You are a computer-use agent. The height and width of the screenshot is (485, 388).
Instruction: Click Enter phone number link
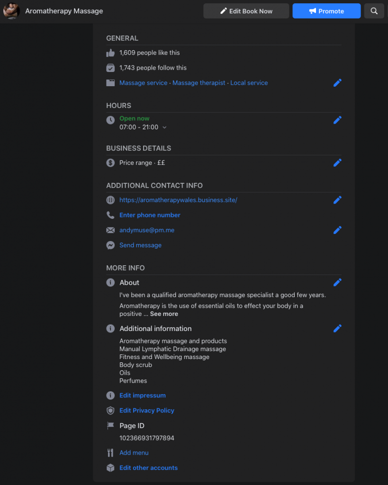(x=150, y=215)
